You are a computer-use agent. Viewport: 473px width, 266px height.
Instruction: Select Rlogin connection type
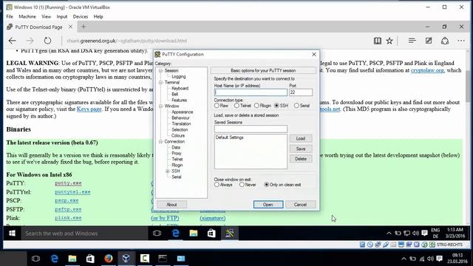tap(256, 106)
